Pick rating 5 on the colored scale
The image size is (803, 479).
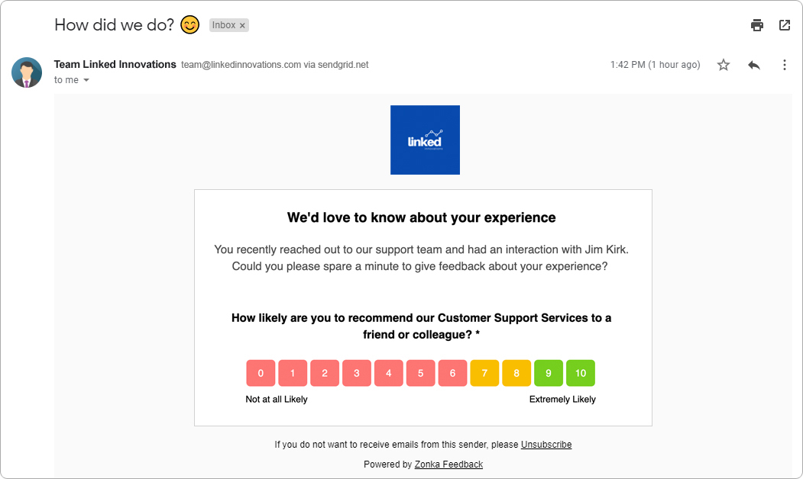tap(420, 373)
